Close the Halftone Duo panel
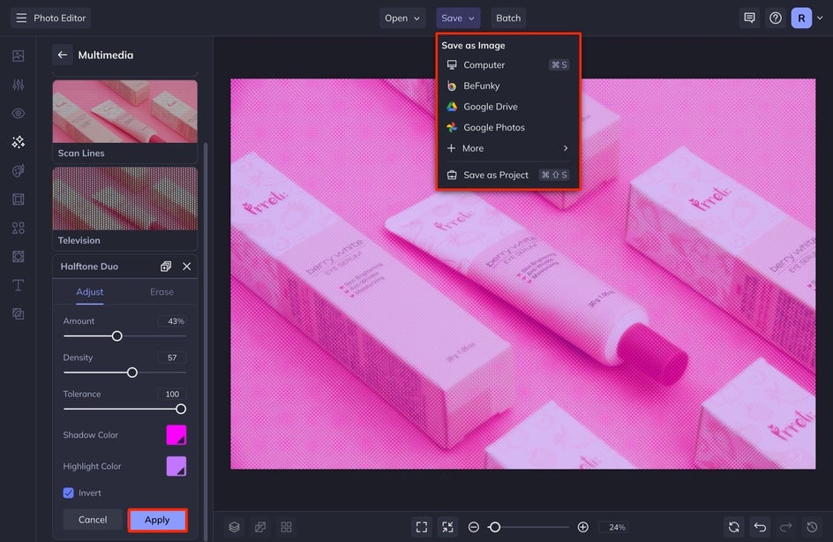This screenshot has width=833, height=542. pyautogui.click(x=186, y=267)
